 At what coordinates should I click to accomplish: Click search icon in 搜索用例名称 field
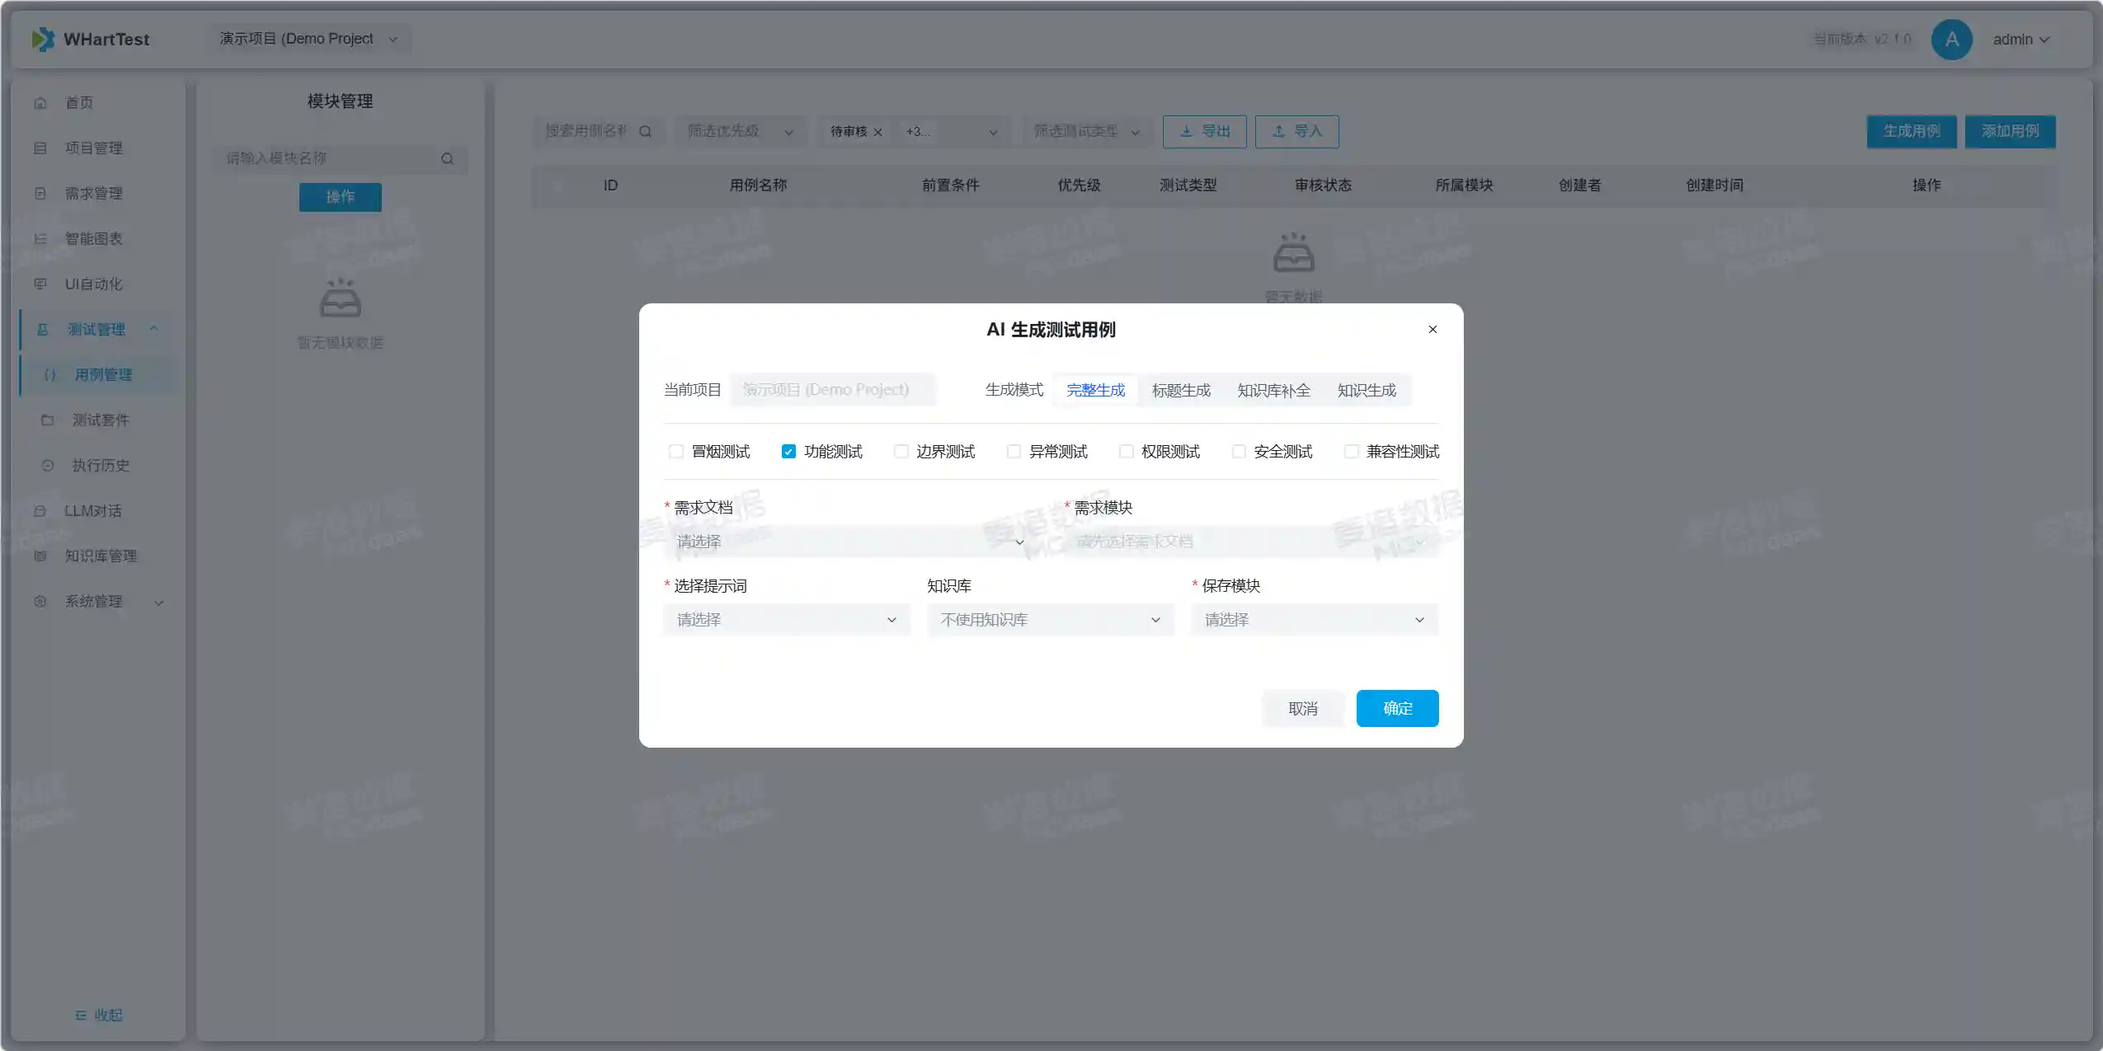[x=646, y=131]
